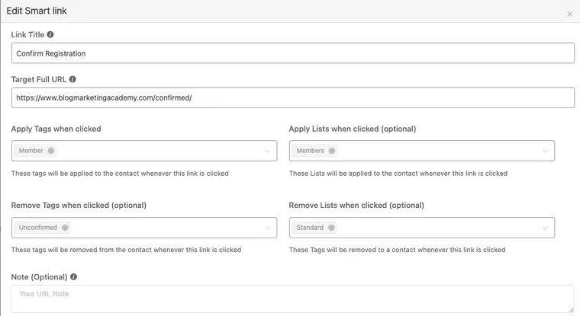Remove the Members list chip

tap(332, 151)
